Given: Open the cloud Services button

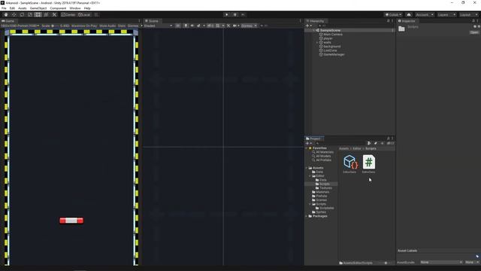Looking at the screenshot, I should tap(409, 14).
